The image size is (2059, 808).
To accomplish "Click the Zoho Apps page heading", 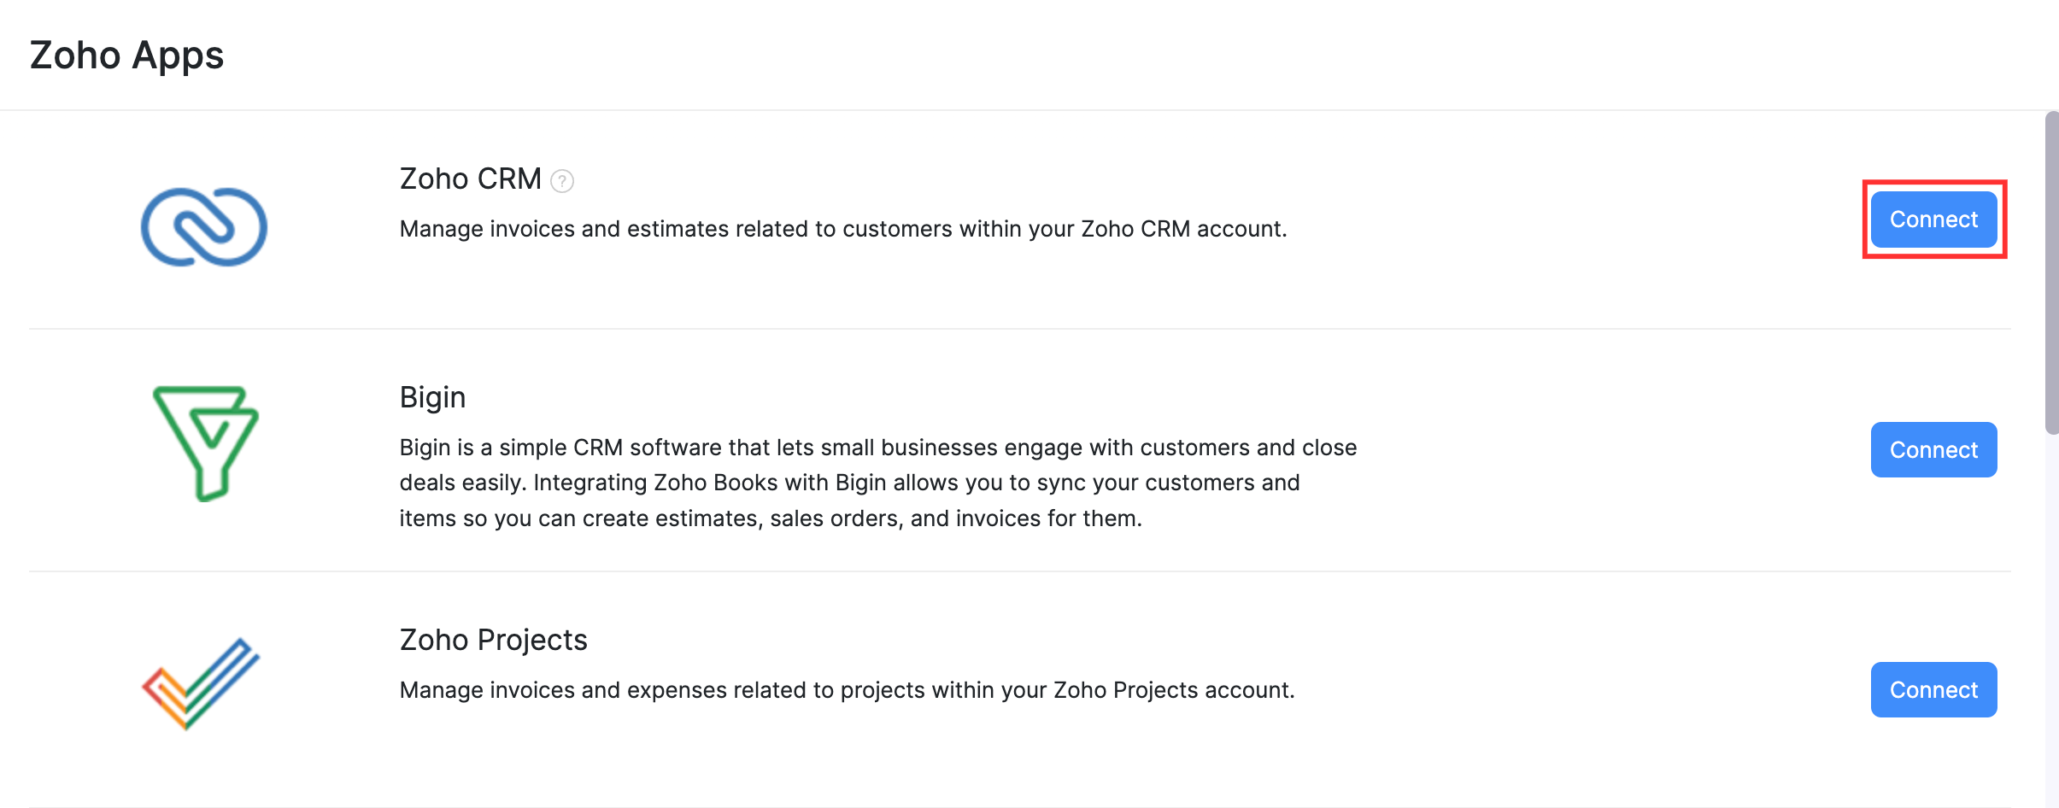I will coord(126,55).
